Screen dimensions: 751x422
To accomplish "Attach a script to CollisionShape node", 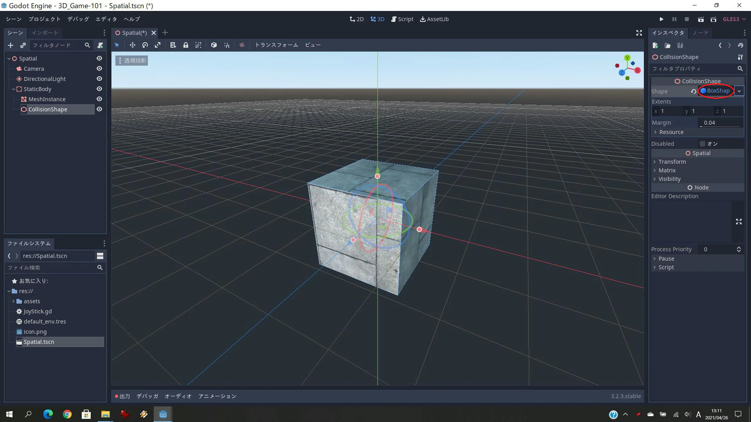I will pos(100,45).
